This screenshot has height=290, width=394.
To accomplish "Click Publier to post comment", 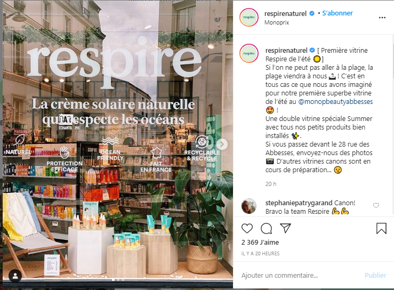I will (x=375, y=276).
